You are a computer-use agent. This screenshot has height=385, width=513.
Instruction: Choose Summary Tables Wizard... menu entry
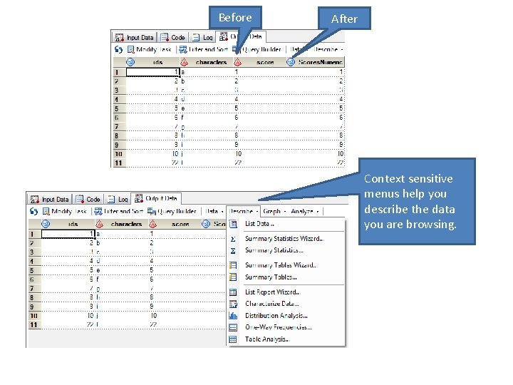286,265
